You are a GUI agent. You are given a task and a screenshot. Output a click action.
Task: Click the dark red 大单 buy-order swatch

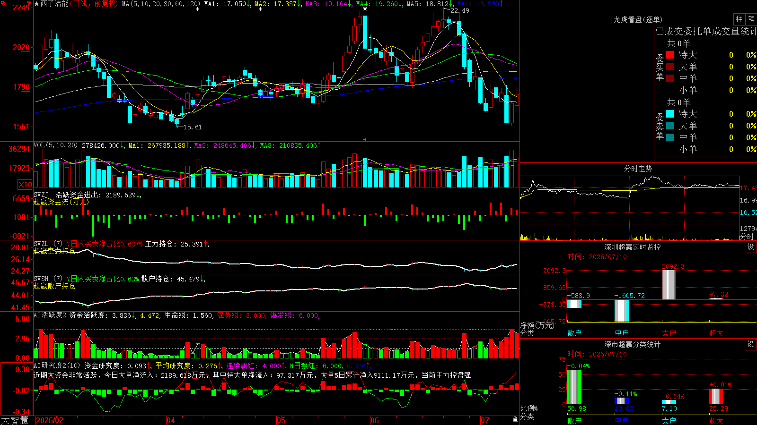[670, 67]
